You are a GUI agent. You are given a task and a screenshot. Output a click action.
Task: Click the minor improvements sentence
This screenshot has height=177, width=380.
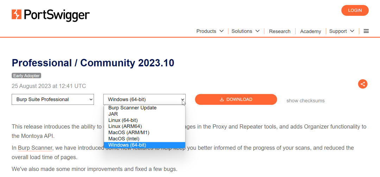click(x=95, y=169)
